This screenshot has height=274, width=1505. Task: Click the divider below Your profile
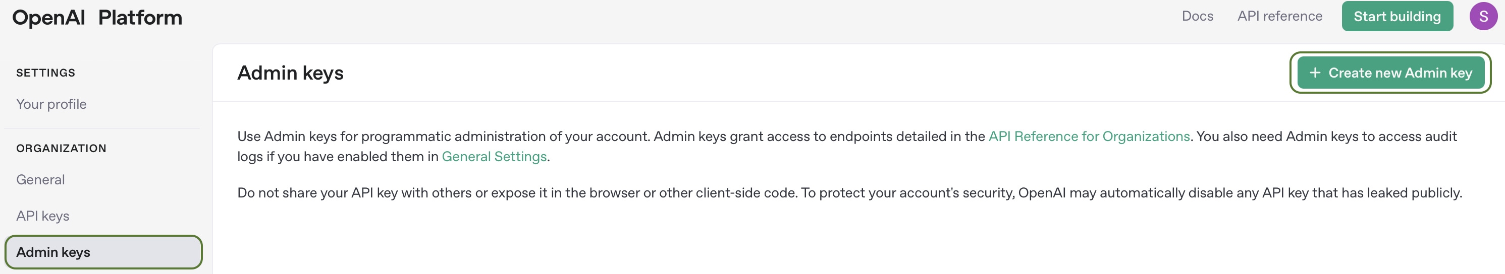click(x=102, y=128)
